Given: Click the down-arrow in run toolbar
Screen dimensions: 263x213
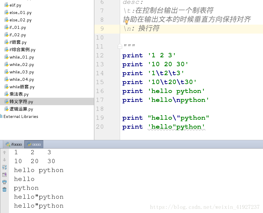Looking at the screenshot, I should [x=4, y=160].
